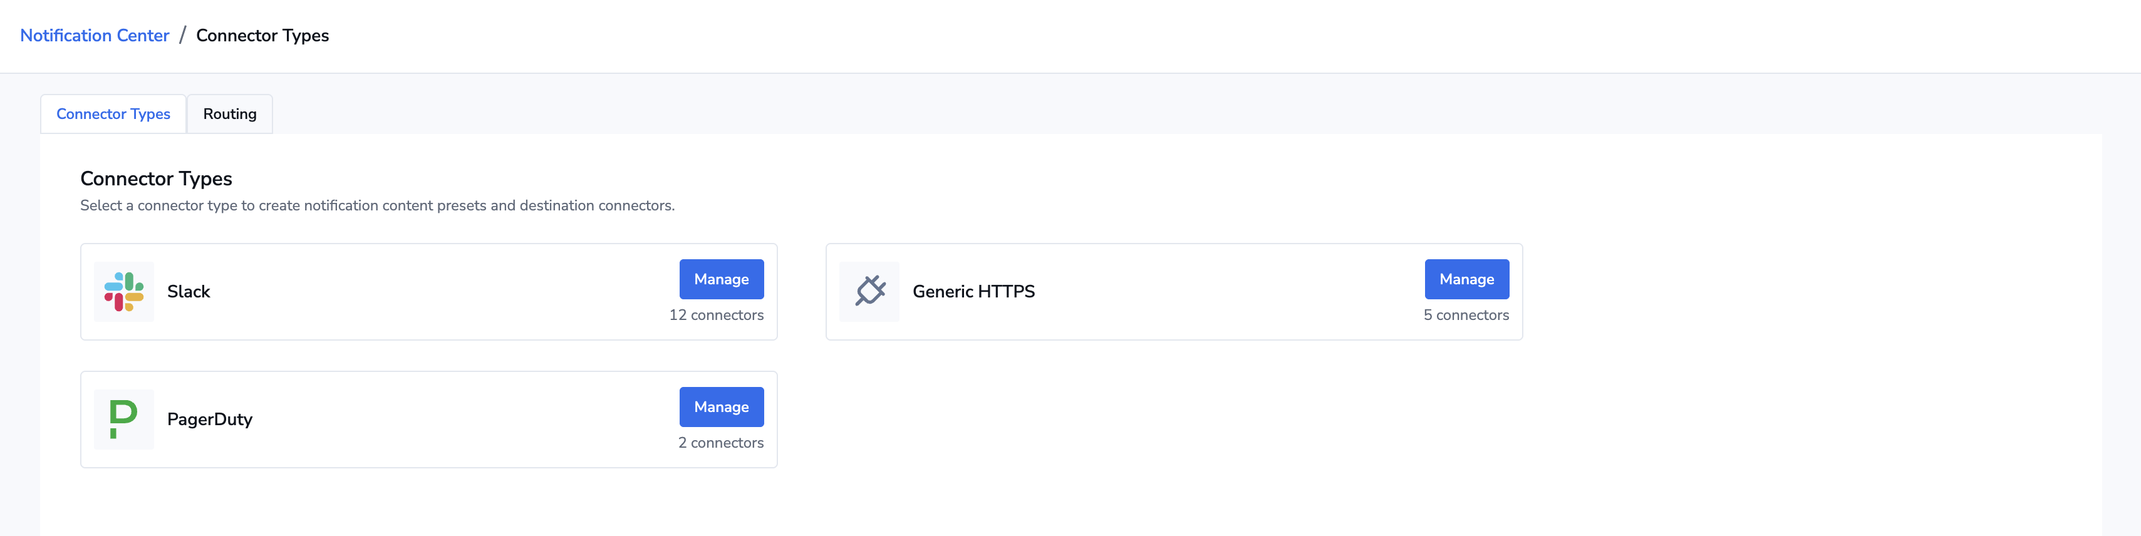Click the 5 connectors count label
The width and height of the screenshot is (2141, 536).
point(1466,315)
